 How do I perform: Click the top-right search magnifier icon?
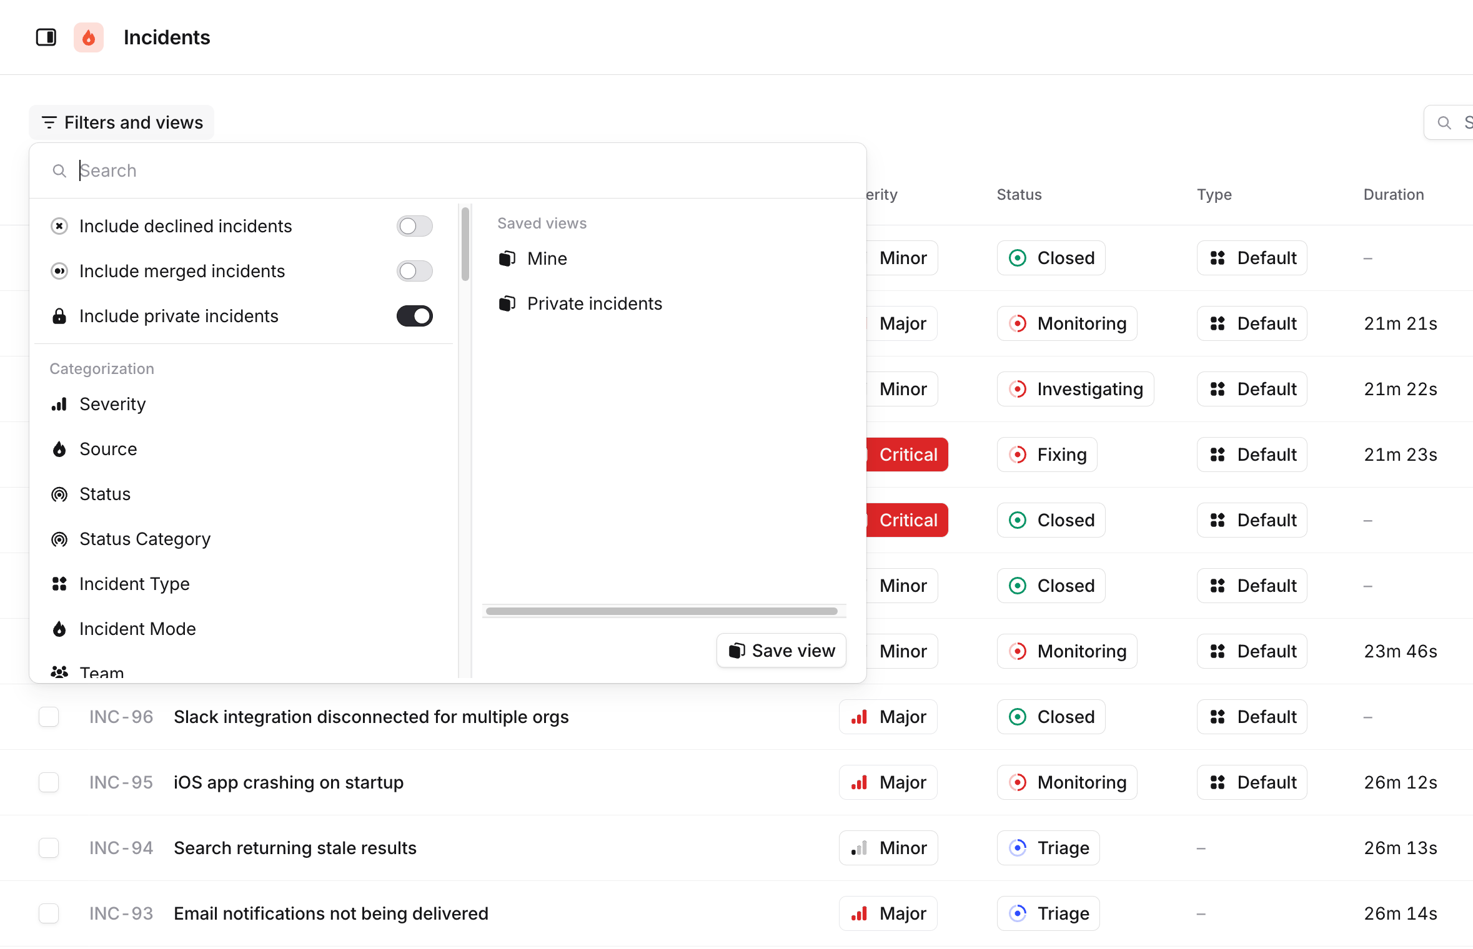[1444, 122]
